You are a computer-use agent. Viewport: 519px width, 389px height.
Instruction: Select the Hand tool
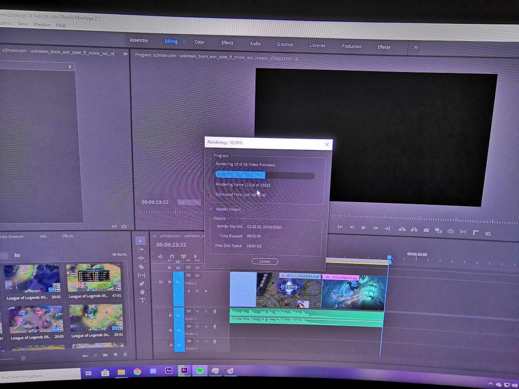pyautogui.click(x=142, y=292)
